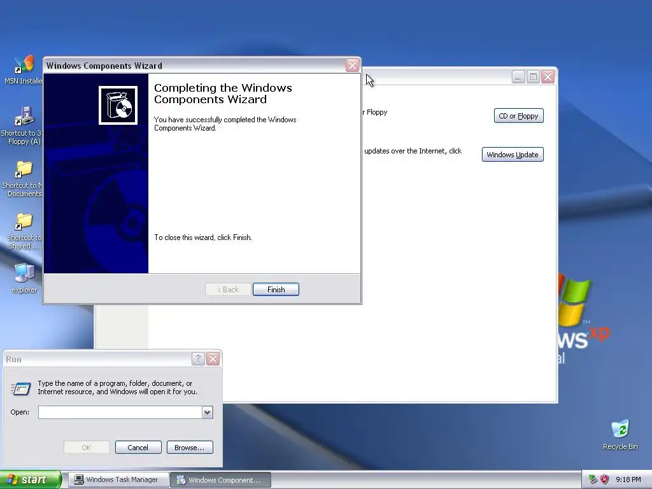This screenshot has height=489, width=652.
Task: Click the CD or Floppy button
Action: coord(518,116)
